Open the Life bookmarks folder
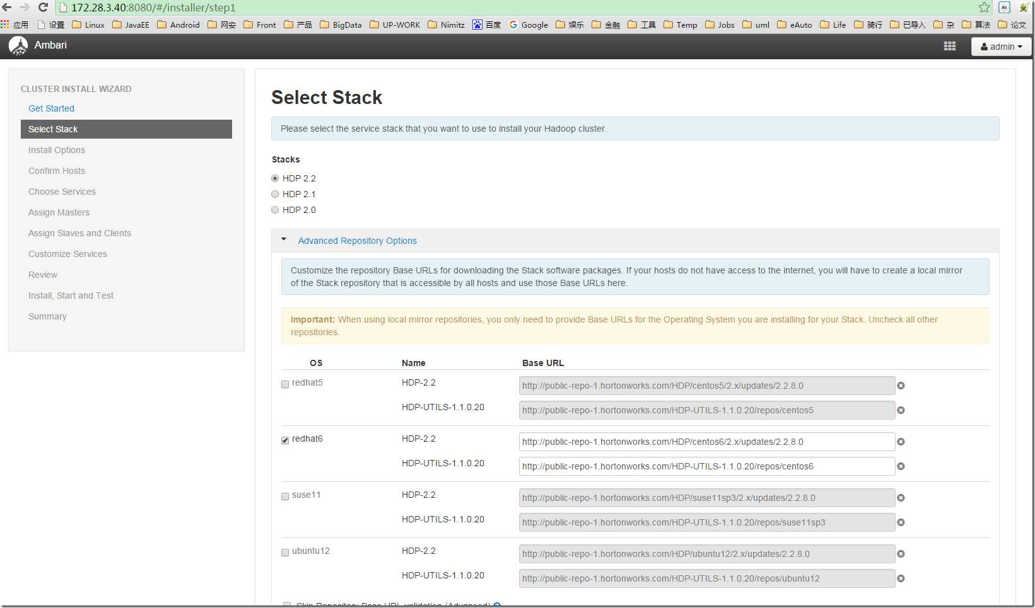Viewport: 1035px width, 608px height. pos(833,25)
